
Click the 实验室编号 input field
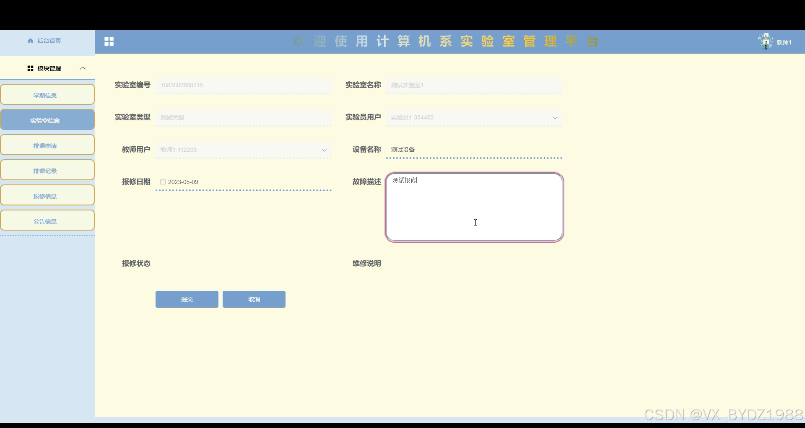[x=244, y=85]
